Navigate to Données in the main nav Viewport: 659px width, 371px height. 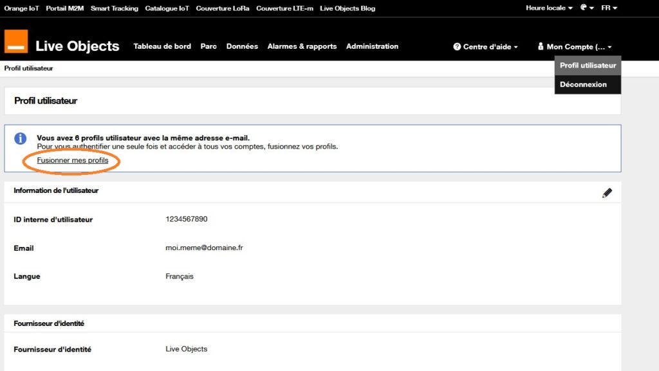click(x=242, y=46)
